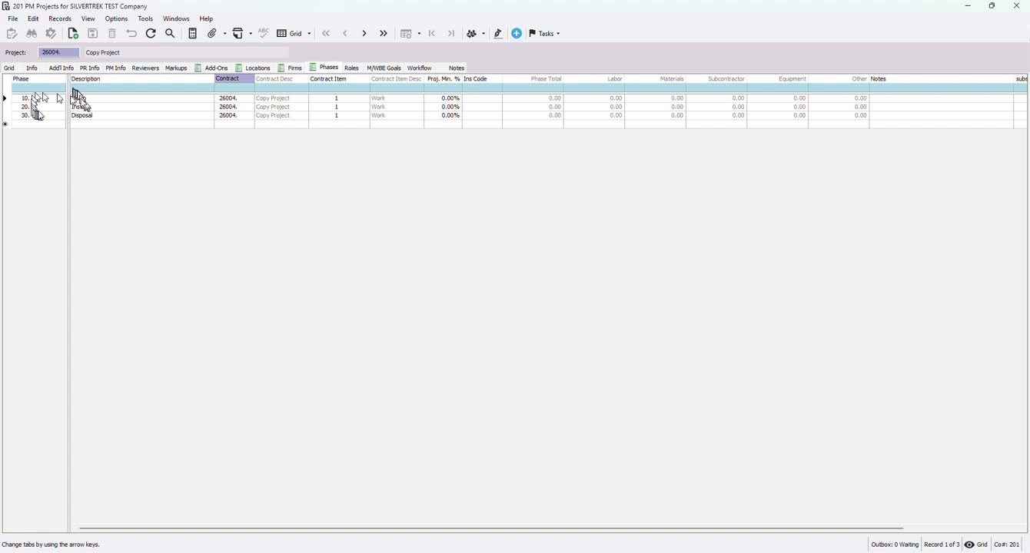
Task: Save the record with the floppy disk icon
Action: coord(93,34)
